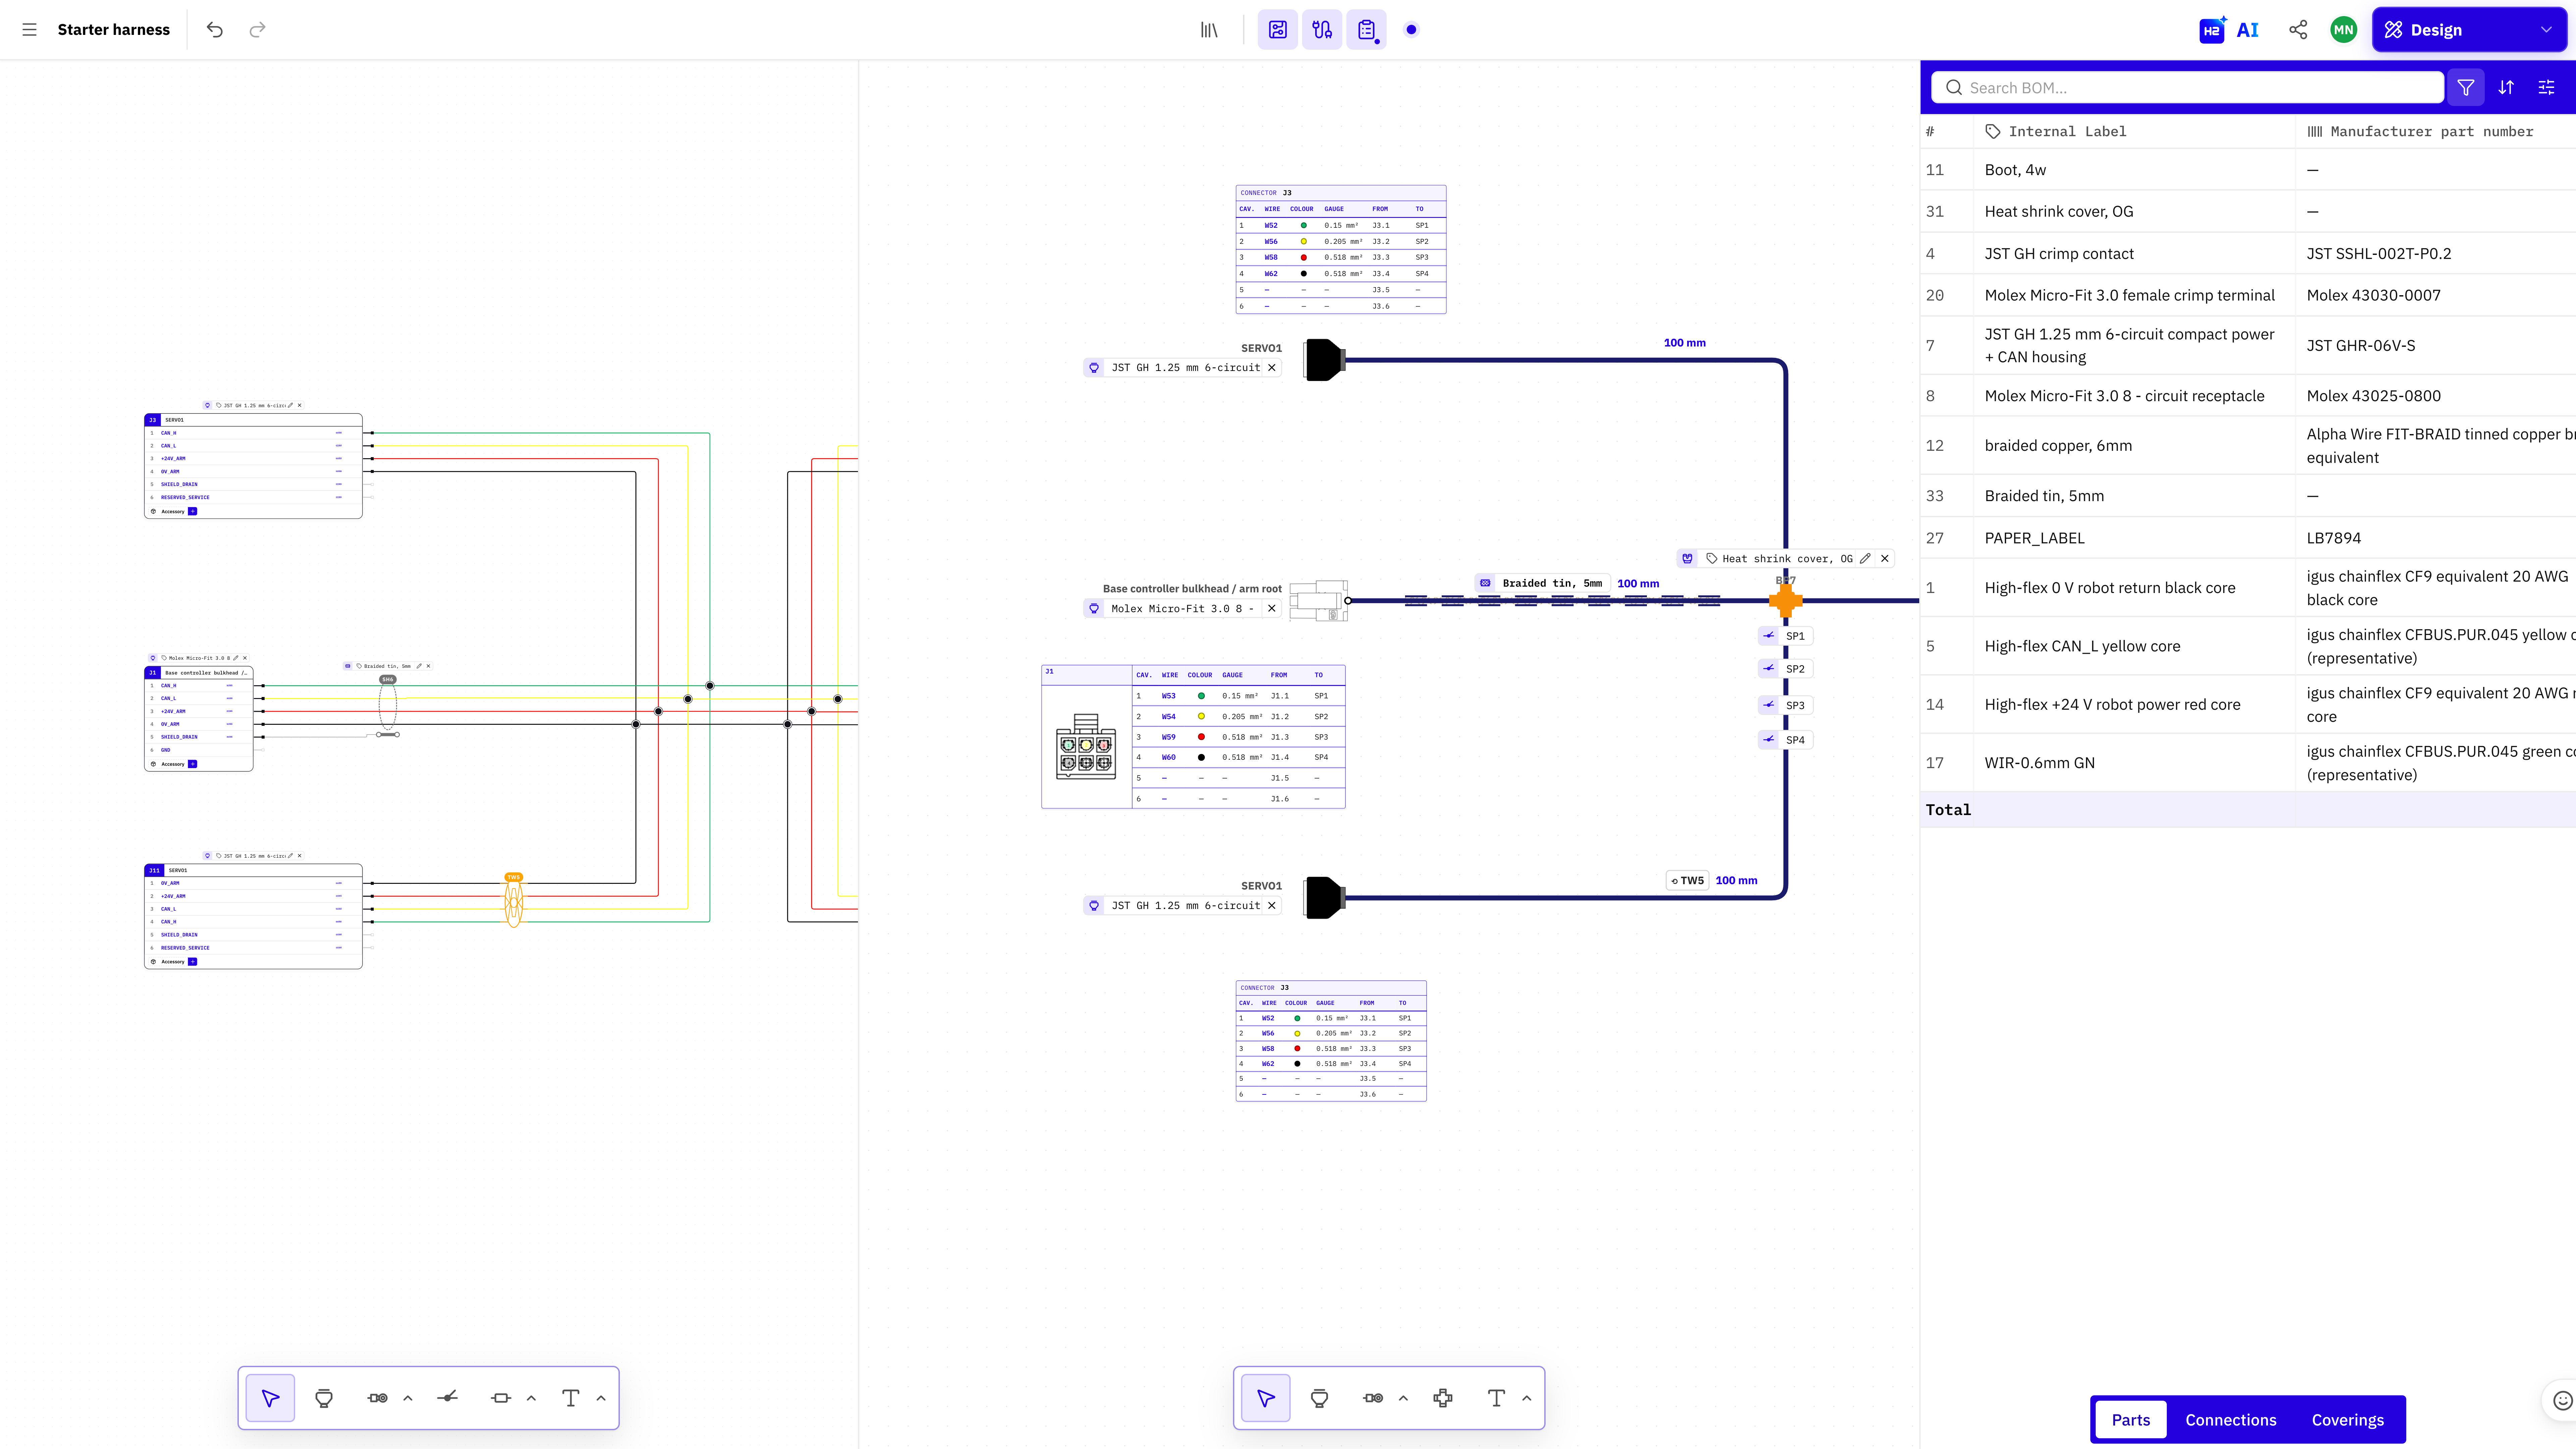Open the hamburger main menu
The height and width of the screenshot is (1449, 2576).
pos(29,30)
